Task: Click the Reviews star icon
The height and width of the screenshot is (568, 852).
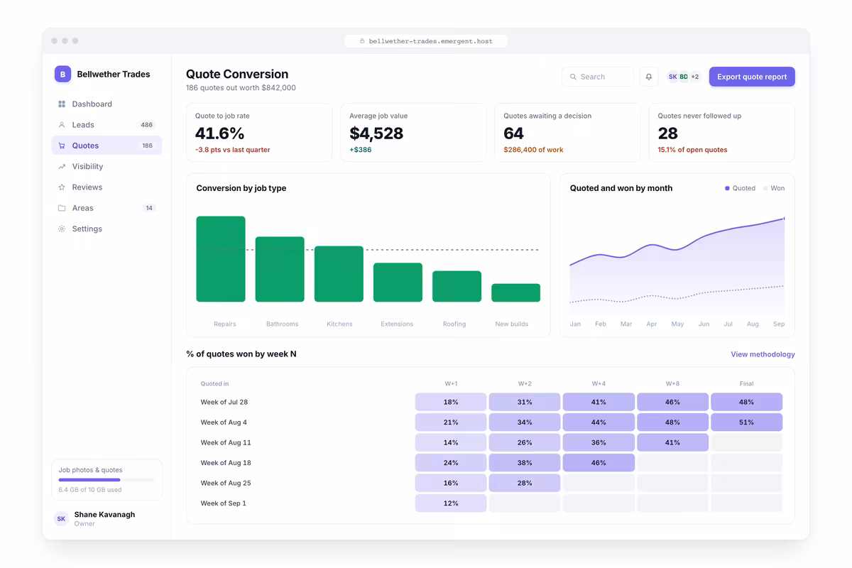Action: [62, 187]
